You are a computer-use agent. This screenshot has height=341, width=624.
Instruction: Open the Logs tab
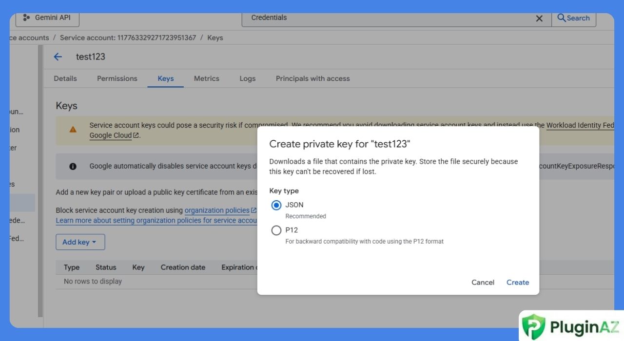247,78
